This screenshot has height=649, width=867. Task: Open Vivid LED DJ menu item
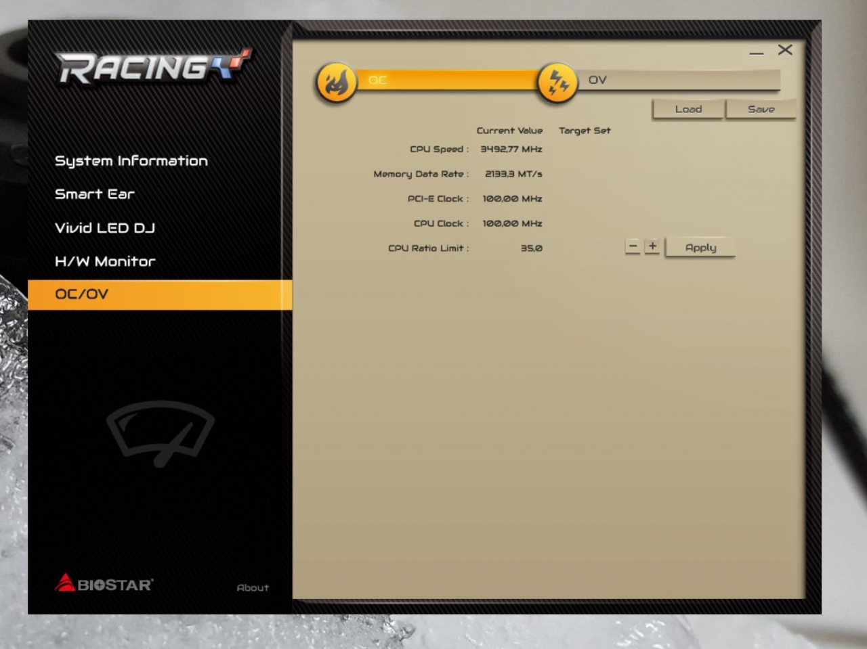[x=105, y=228]
